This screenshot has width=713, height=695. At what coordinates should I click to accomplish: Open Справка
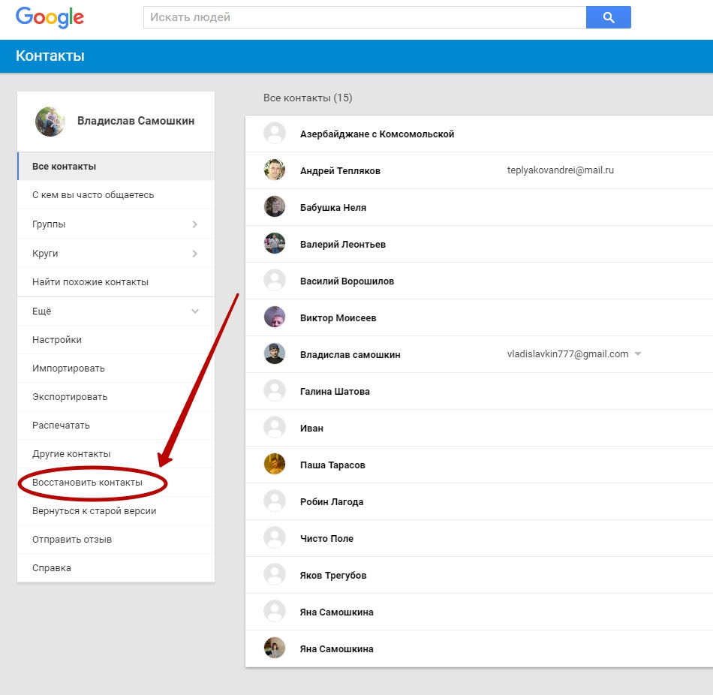pos(116,568)
